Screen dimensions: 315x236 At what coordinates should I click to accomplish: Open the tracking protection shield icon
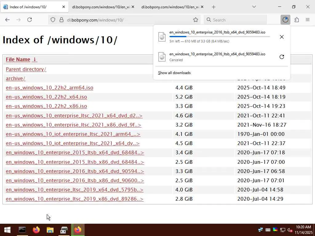[53, 20]
